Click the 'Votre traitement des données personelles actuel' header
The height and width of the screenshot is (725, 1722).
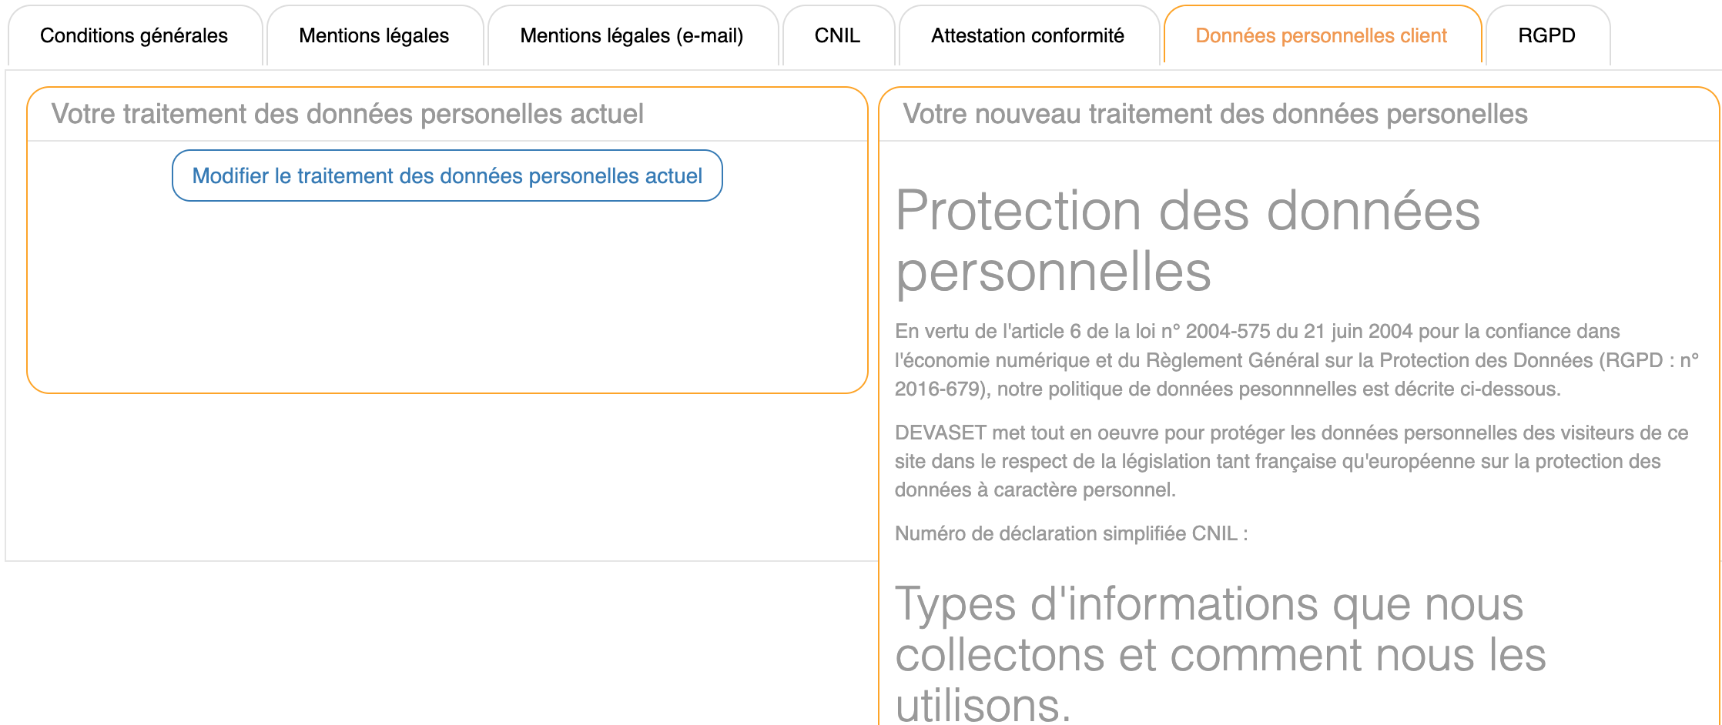pyautogui.click(x=347, y=114)
